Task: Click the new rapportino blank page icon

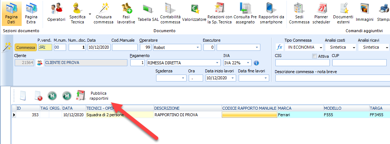Action: [x=23, y=96]
